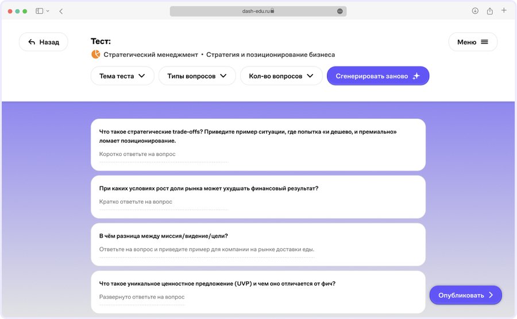The image size is (517, 319).
Task: Open the browser downloads icon
Action: click(x=475, y=11)
